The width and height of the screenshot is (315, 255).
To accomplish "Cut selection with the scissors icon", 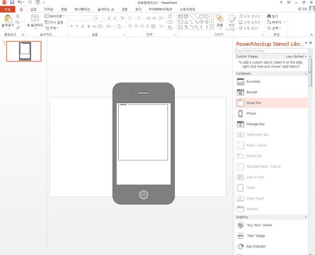I will [18, 16].
